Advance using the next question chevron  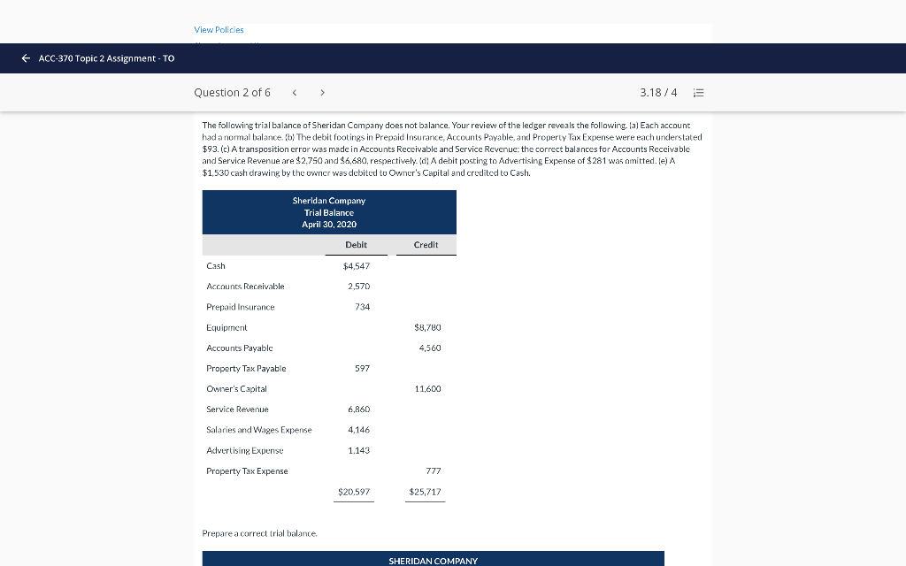click(322, 92)
